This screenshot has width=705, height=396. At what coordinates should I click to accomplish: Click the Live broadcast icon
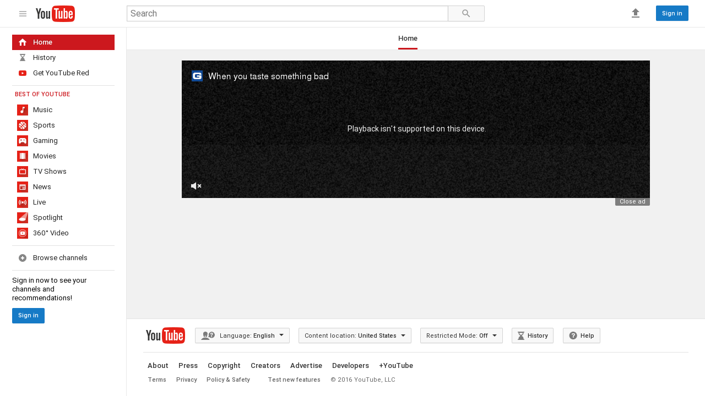click(23, 202)
